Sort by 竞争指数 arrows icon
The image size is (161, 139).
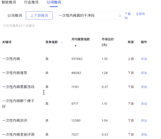point(62,42)
